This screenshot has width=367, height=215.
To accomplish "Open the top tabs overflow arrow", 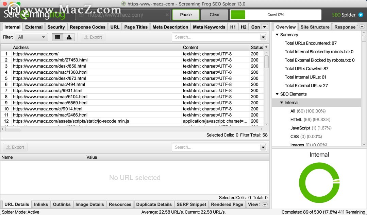I will (x=265, y=27).
